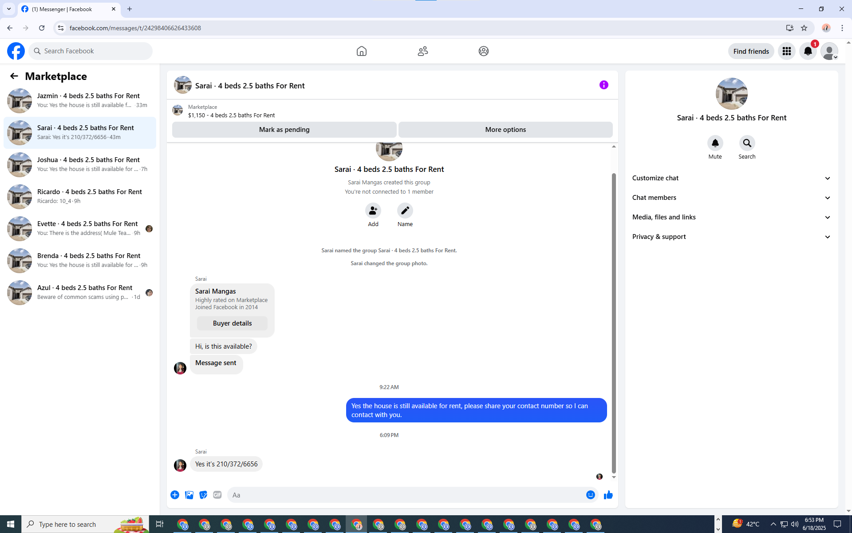The width and height of the screenshot is (852, 533).
Task: Go to the Home feed icon
Action: click(x=362, y=51)
